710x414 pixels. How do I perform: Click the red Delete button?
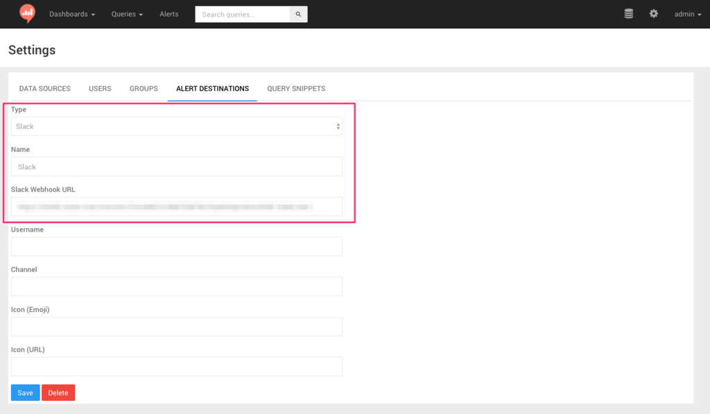(x=58, y=393)
